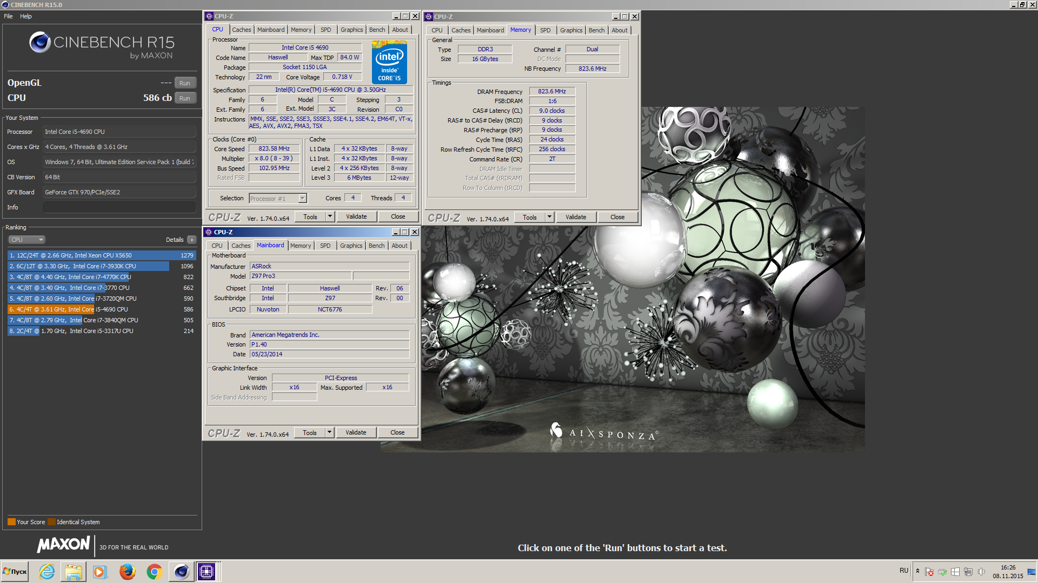Click the BIOS Date field 05/23/2014
Image resolution: width=1038 pixels, height=583 pixels.
tap(330, 354)
